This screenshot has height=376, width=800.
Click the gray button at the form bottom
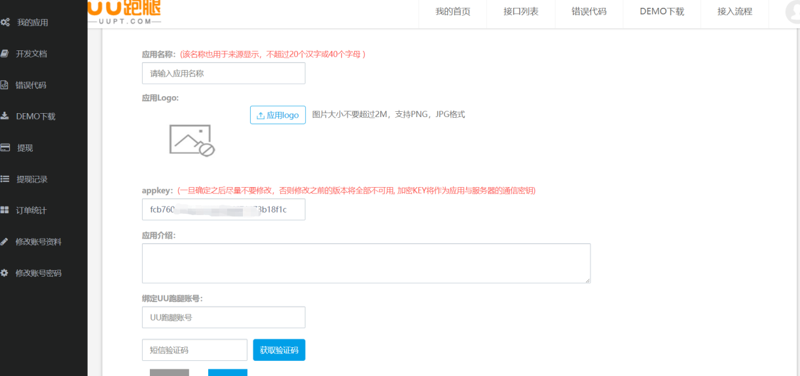(170, 373)
